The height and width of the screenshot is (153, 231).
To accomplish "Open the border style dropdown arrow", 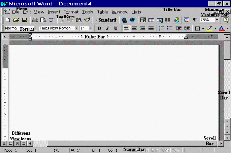I will tap(203, 28).
